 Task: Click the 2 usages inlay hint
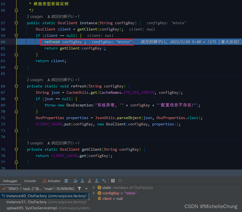coord(35,16)
